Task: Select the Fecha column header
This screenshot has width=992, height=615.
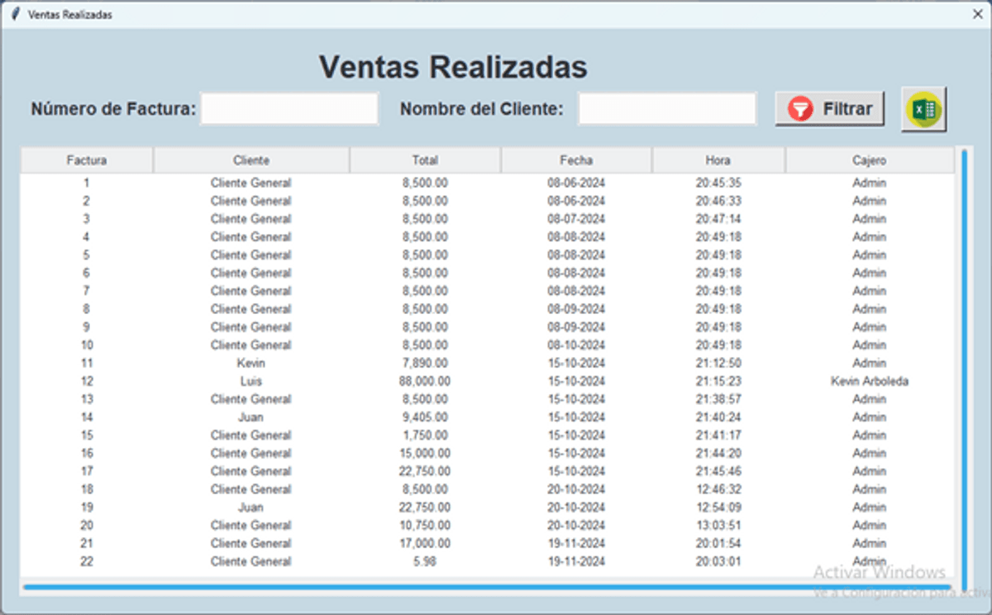Action: coord(576,160)
